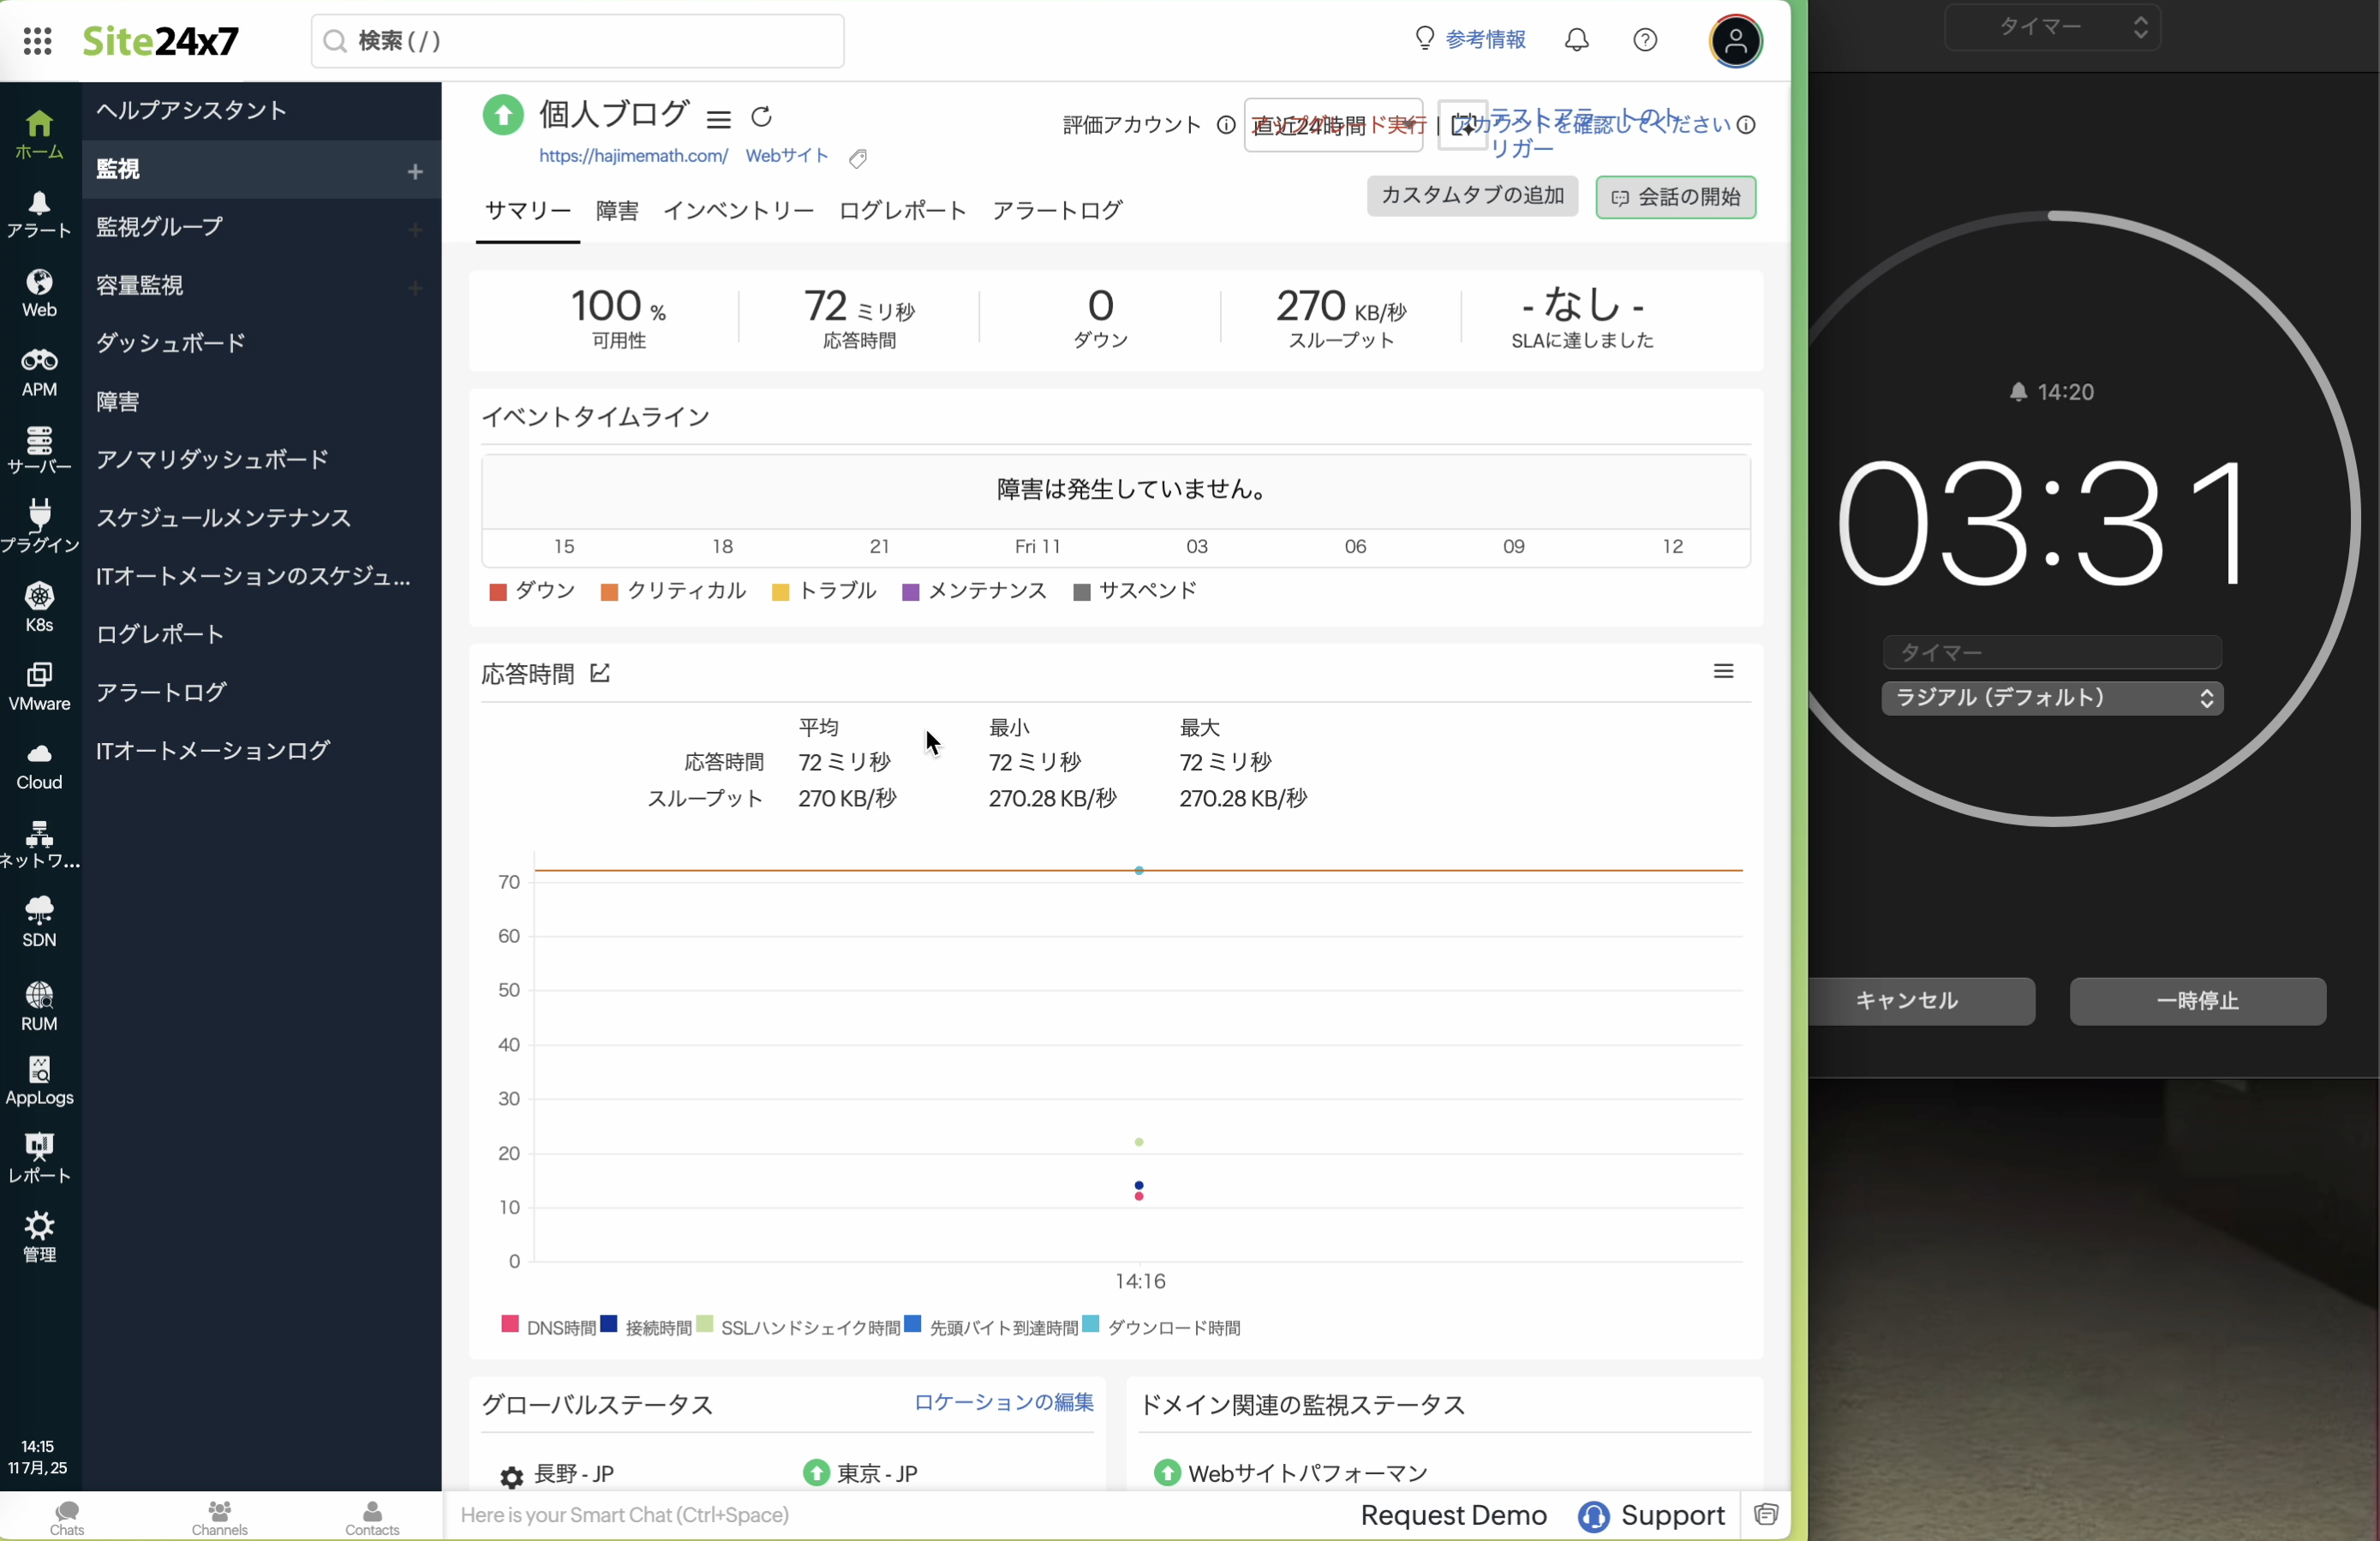Open 応答時間 chart hamburger menu
This screenshot has width=2380, height=1541.
tap(1723, 671)
